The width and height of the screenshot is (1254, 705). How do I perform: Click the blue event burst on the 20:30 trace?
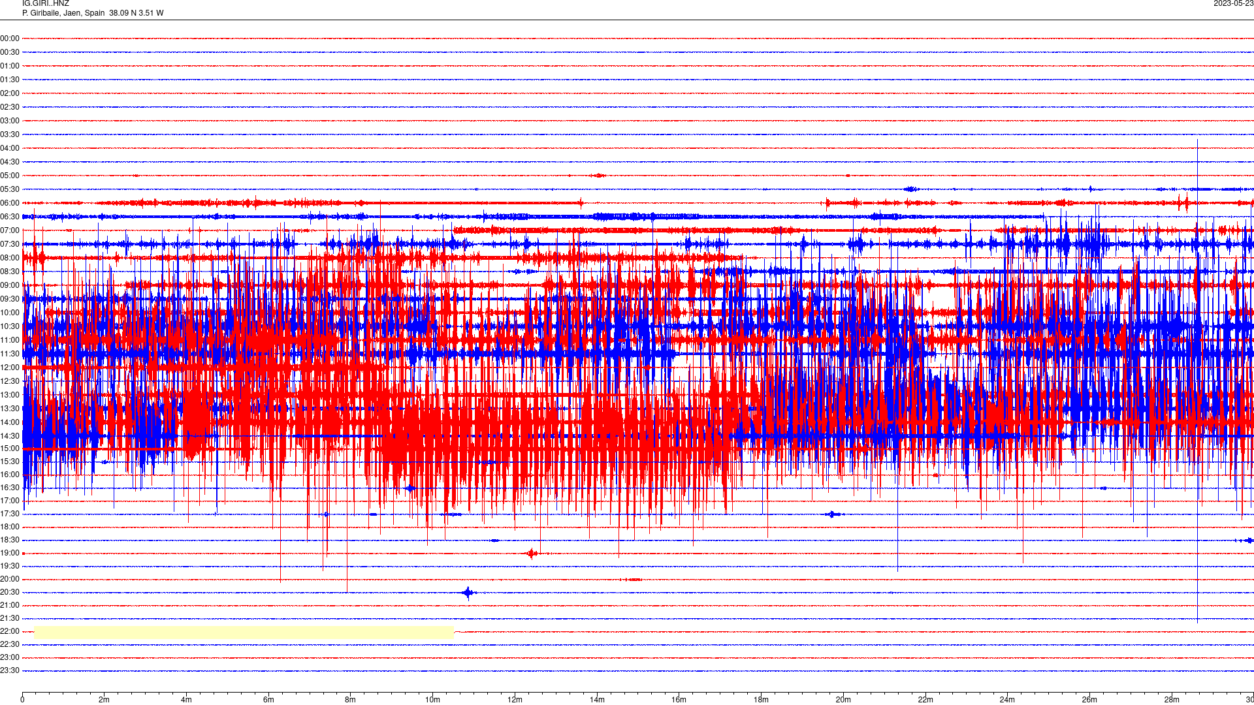(x=468, y=593)
